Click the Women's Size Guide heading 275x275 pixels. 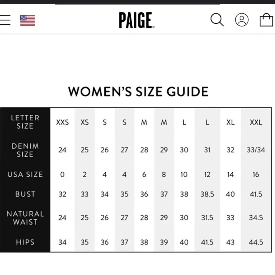tap(138, 92)
